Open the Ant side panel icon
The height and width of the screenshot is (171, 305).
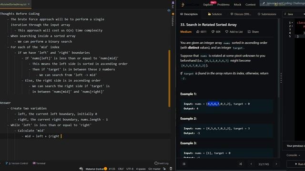(x=173, y=5)
